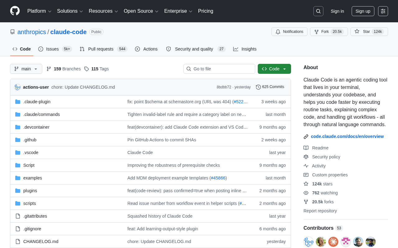Switch to the Actions tab
The image size is (398, 248).
[x=146, y=49]
